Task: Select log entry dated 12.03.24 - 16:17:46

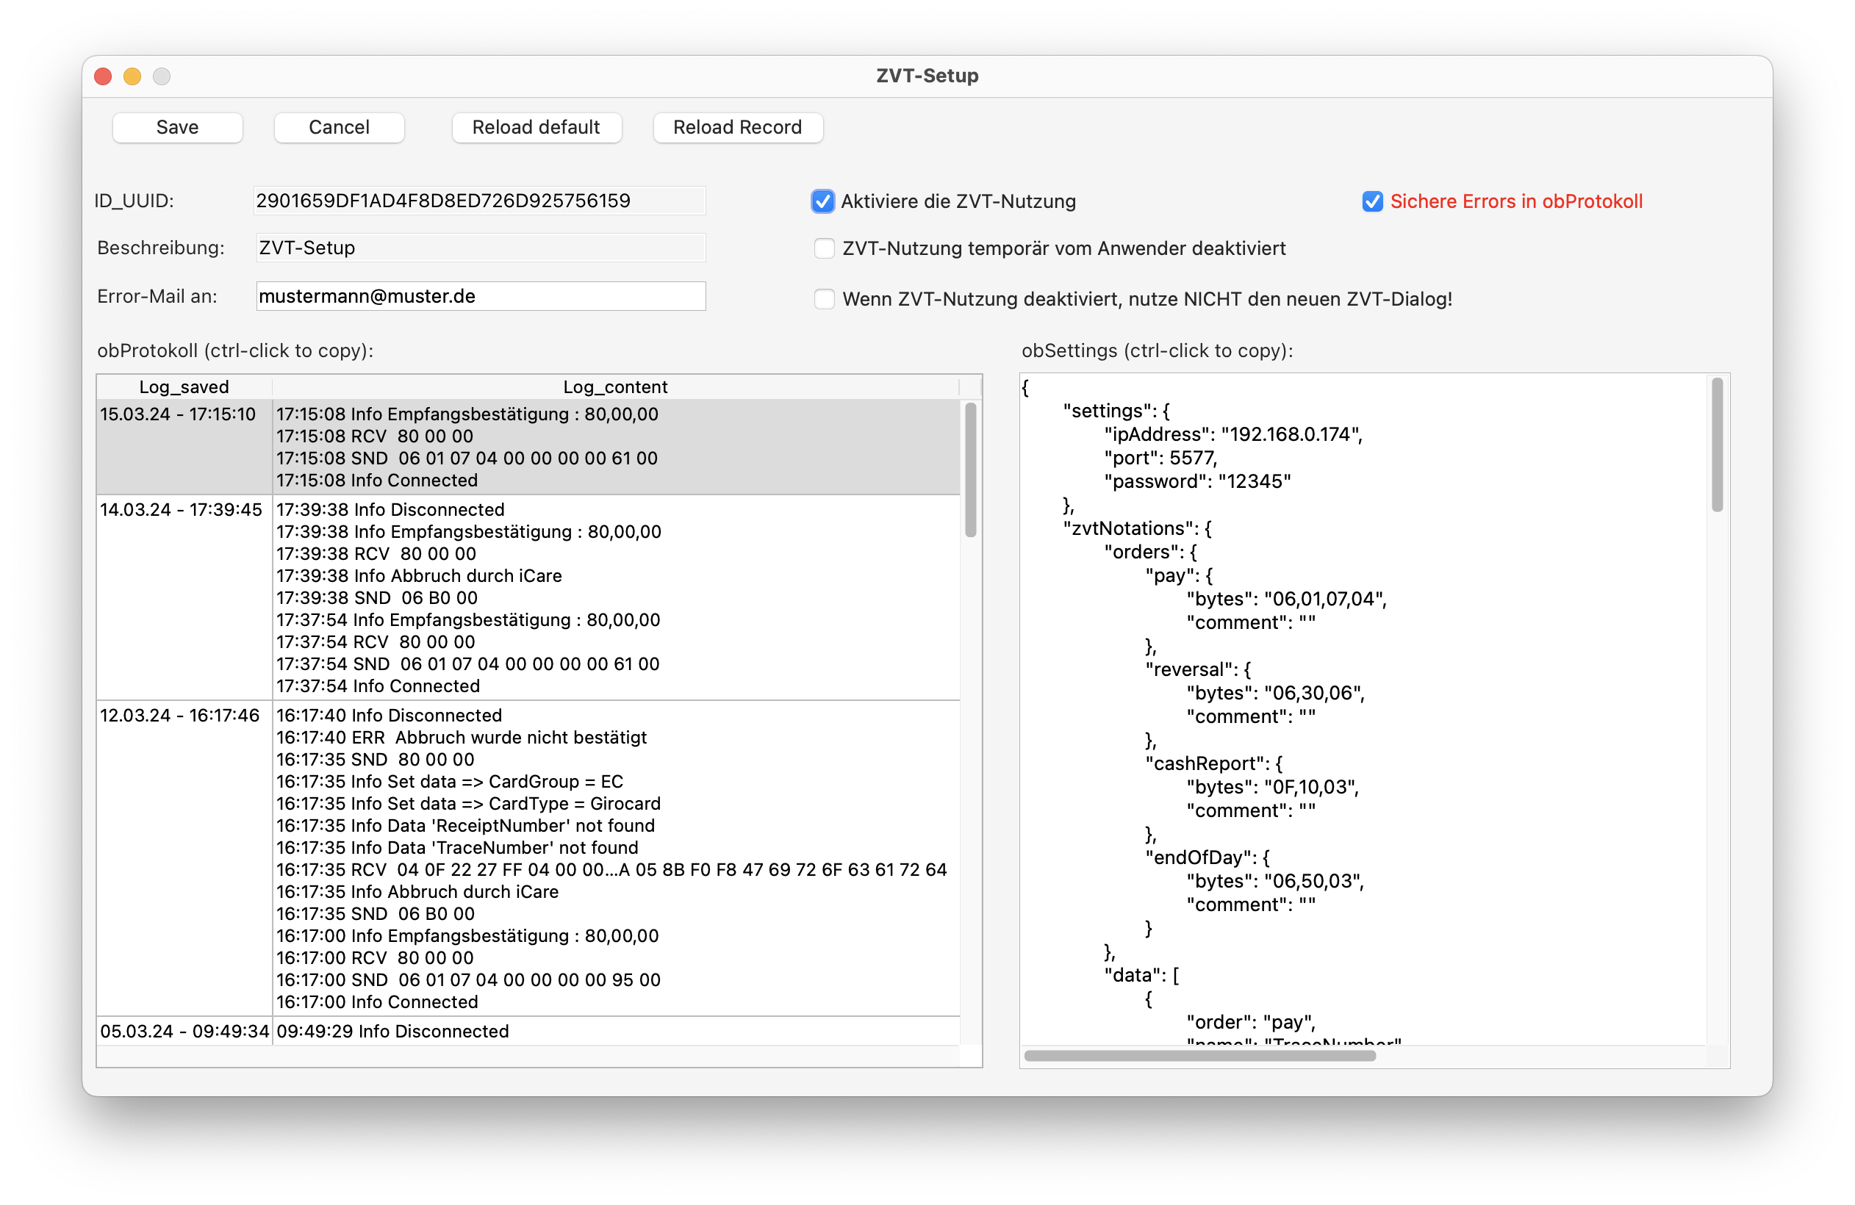Action: pos(179,716)
